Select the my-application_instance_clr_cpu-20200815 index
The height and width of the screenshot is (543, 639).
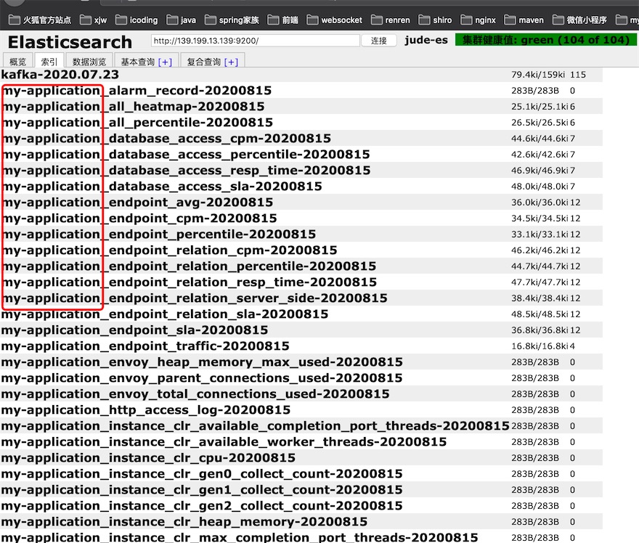(148, 457)
